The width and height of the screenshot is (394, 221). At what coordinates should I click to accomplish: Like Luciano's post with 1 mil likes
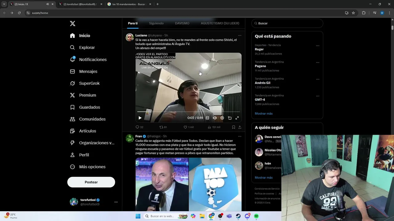(x=189, y=127)
